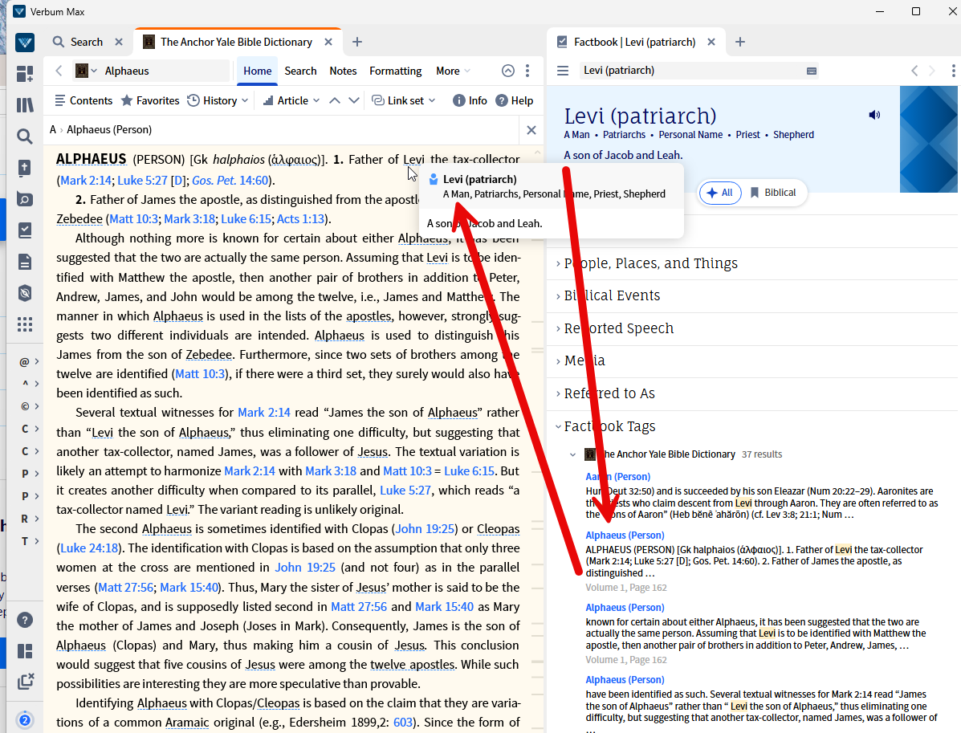Expand the @ shortcut item in sidebar
This screenshot has width=961, height=733.
point(30,361)
